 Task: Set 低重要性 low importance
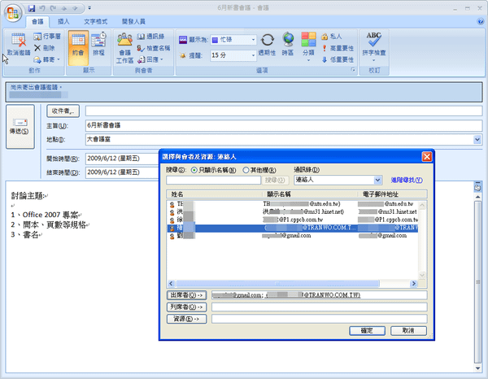coord(338,59)
